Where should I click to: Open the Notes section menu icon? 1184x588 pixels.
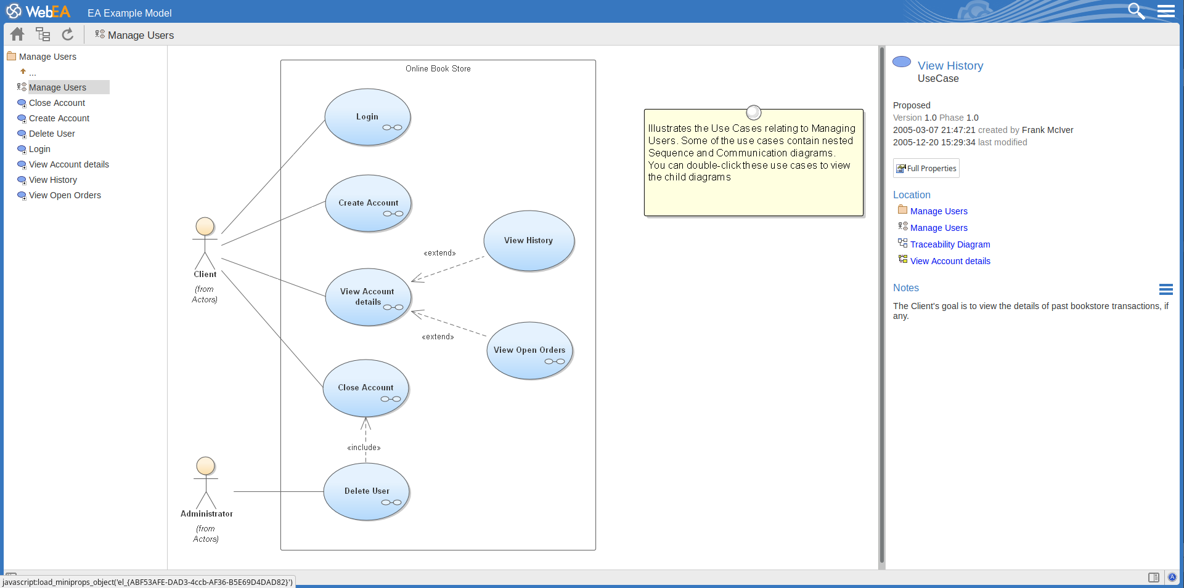coord(1166,289)
